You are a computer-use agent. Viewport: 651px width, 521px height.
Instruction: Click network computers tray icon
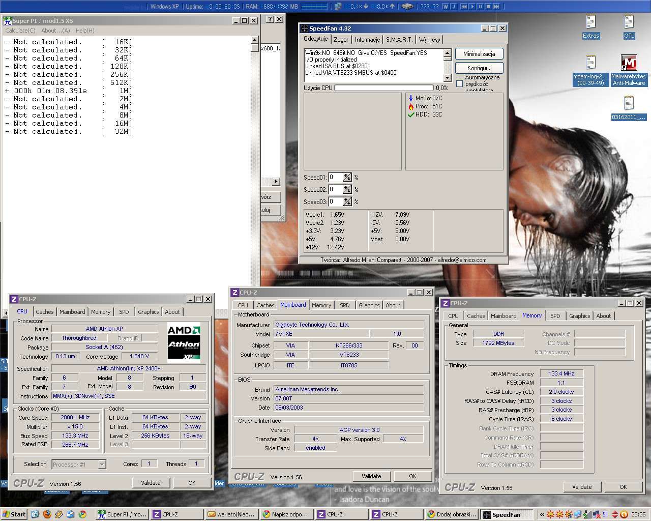coord(578,514)
